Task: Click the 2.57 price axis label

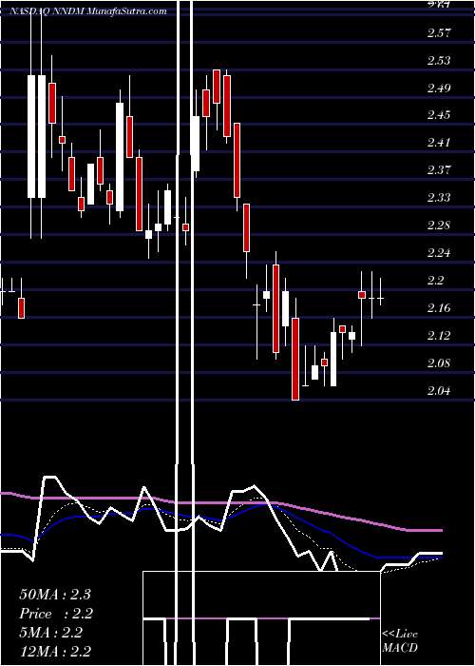Action: coord(439,33)
